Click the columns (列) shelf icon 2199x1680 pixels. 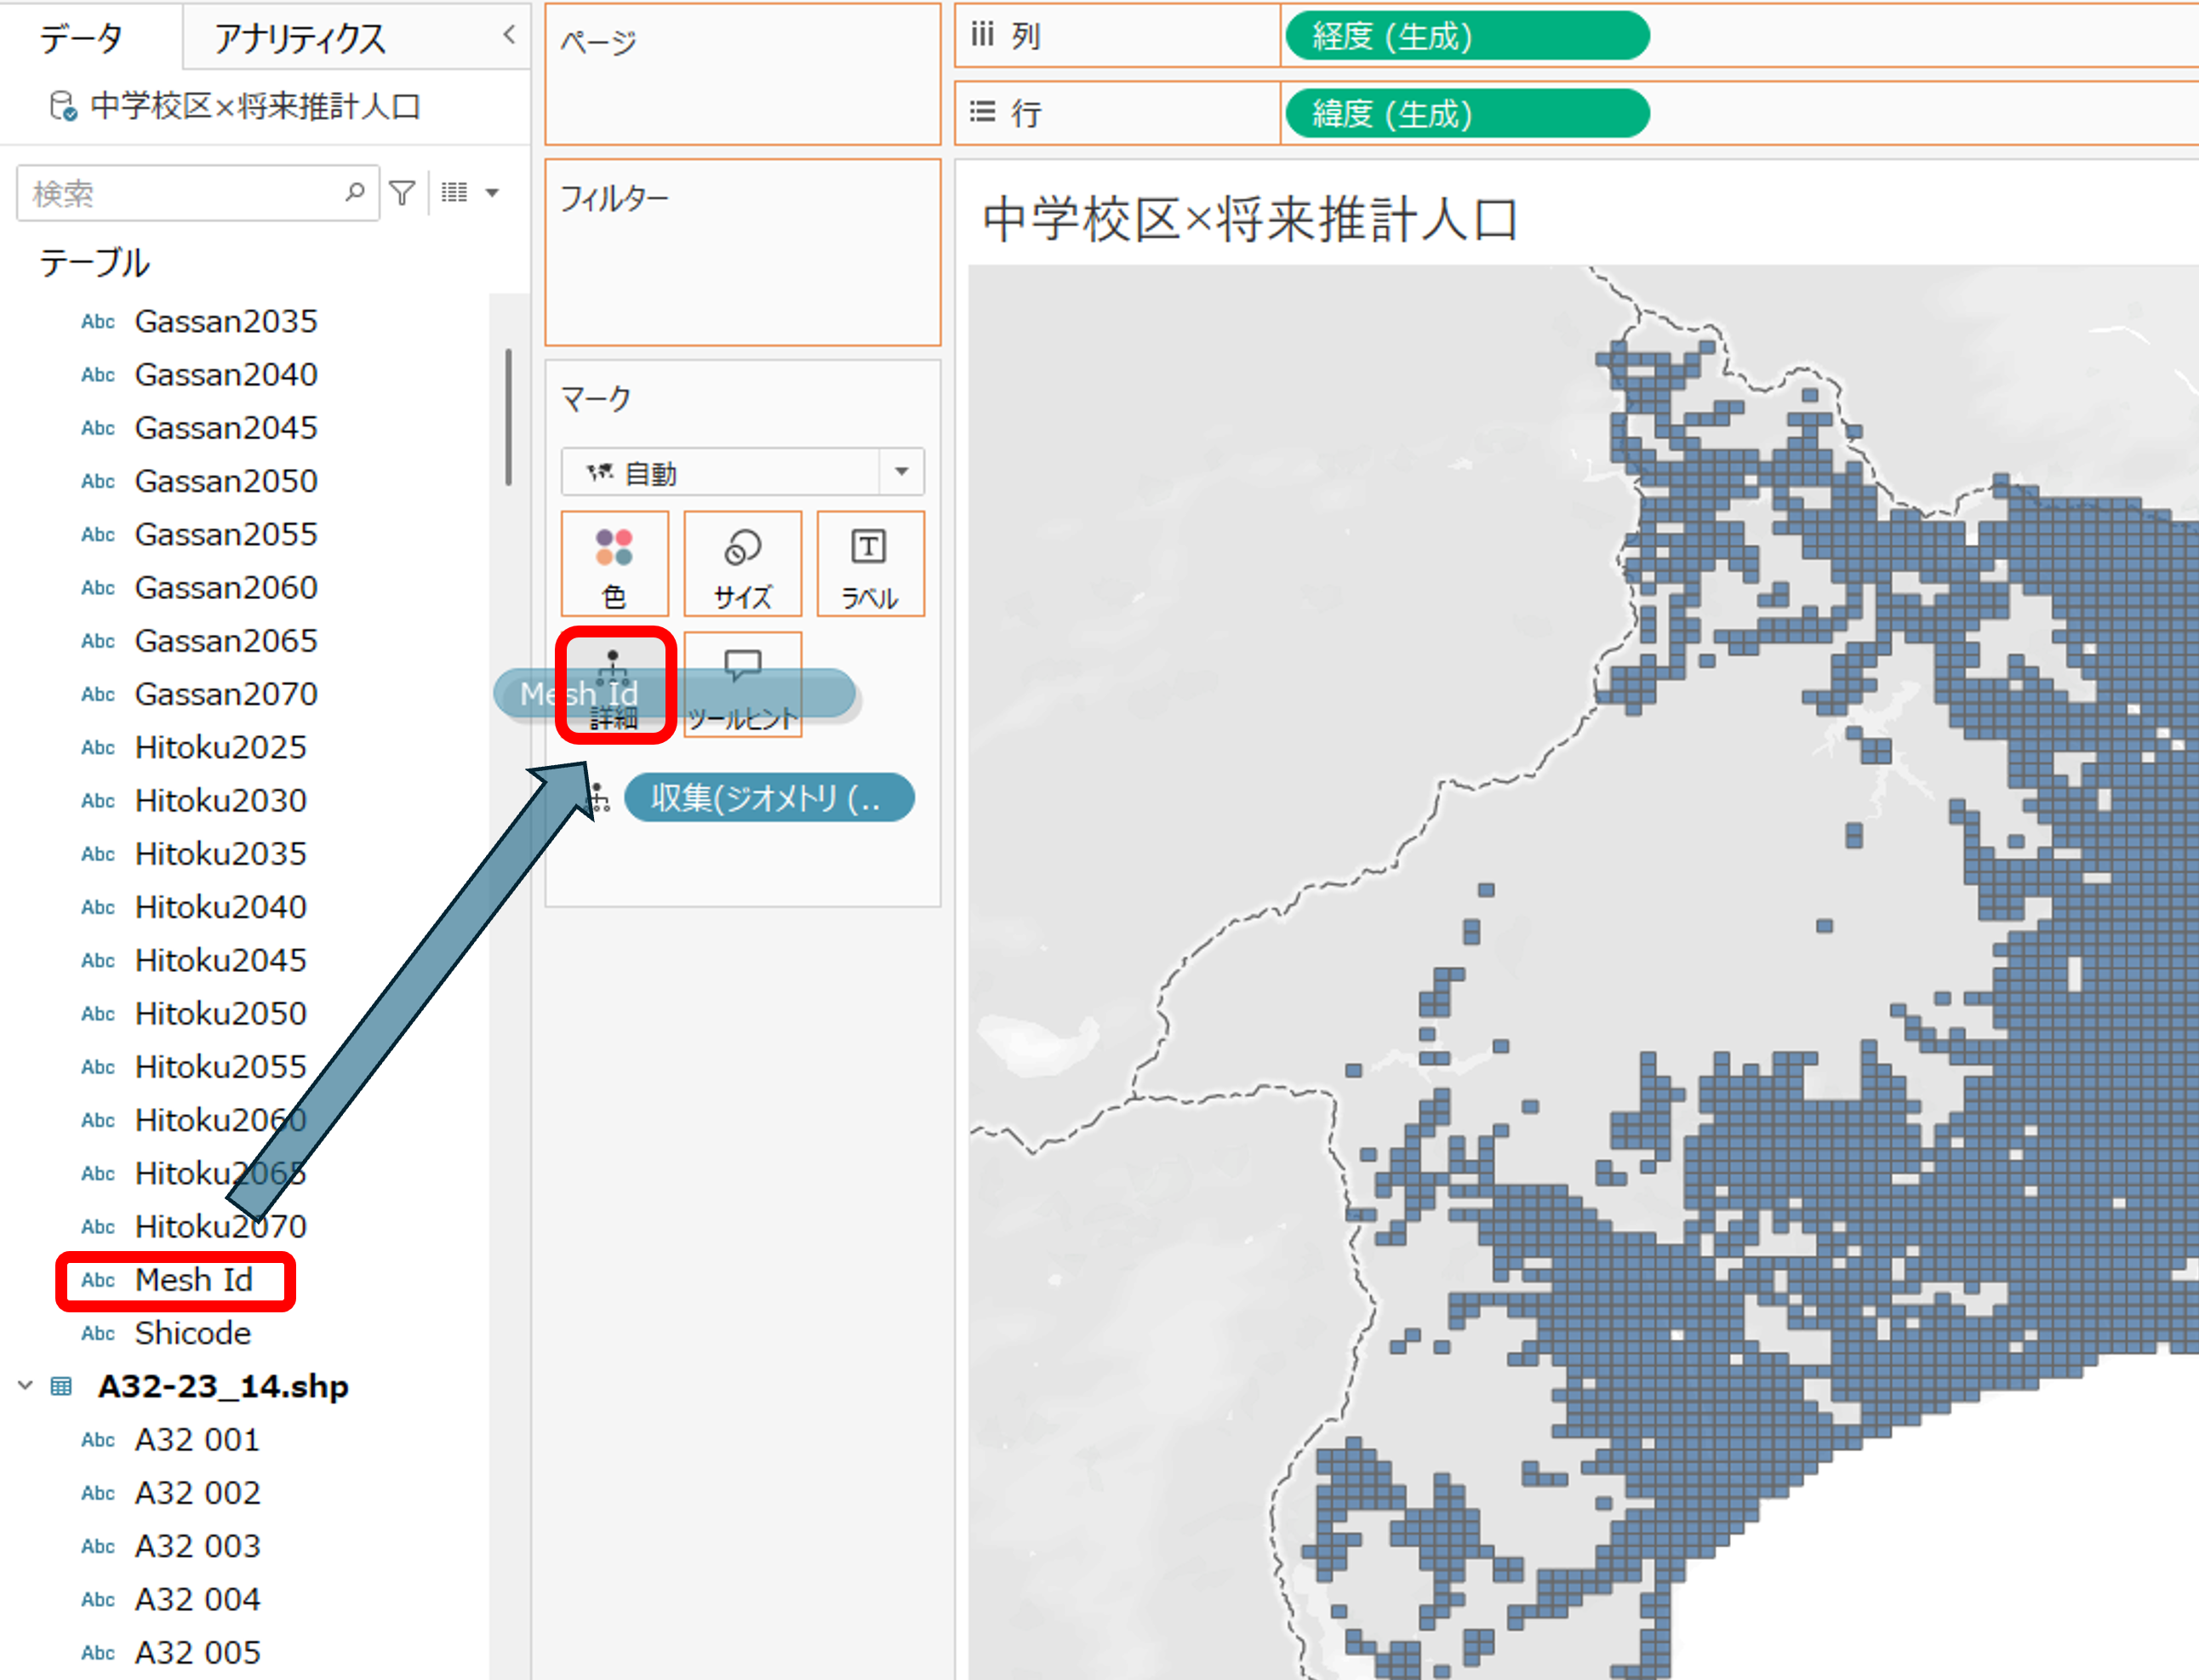983,36
